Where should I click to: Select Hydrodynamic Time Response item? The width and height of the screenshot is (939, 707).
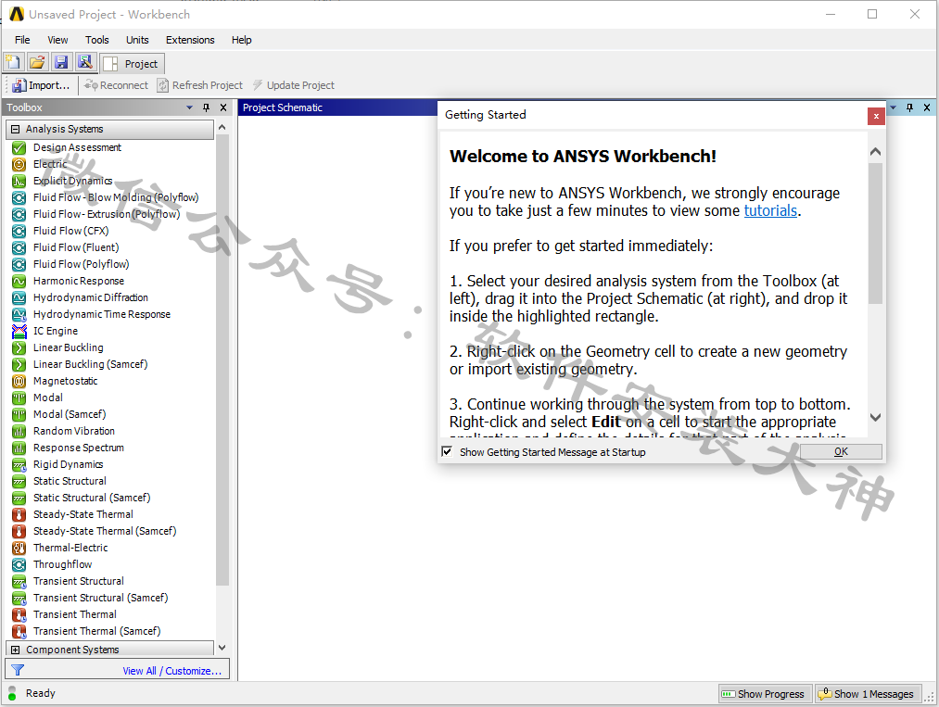[91, 314]
